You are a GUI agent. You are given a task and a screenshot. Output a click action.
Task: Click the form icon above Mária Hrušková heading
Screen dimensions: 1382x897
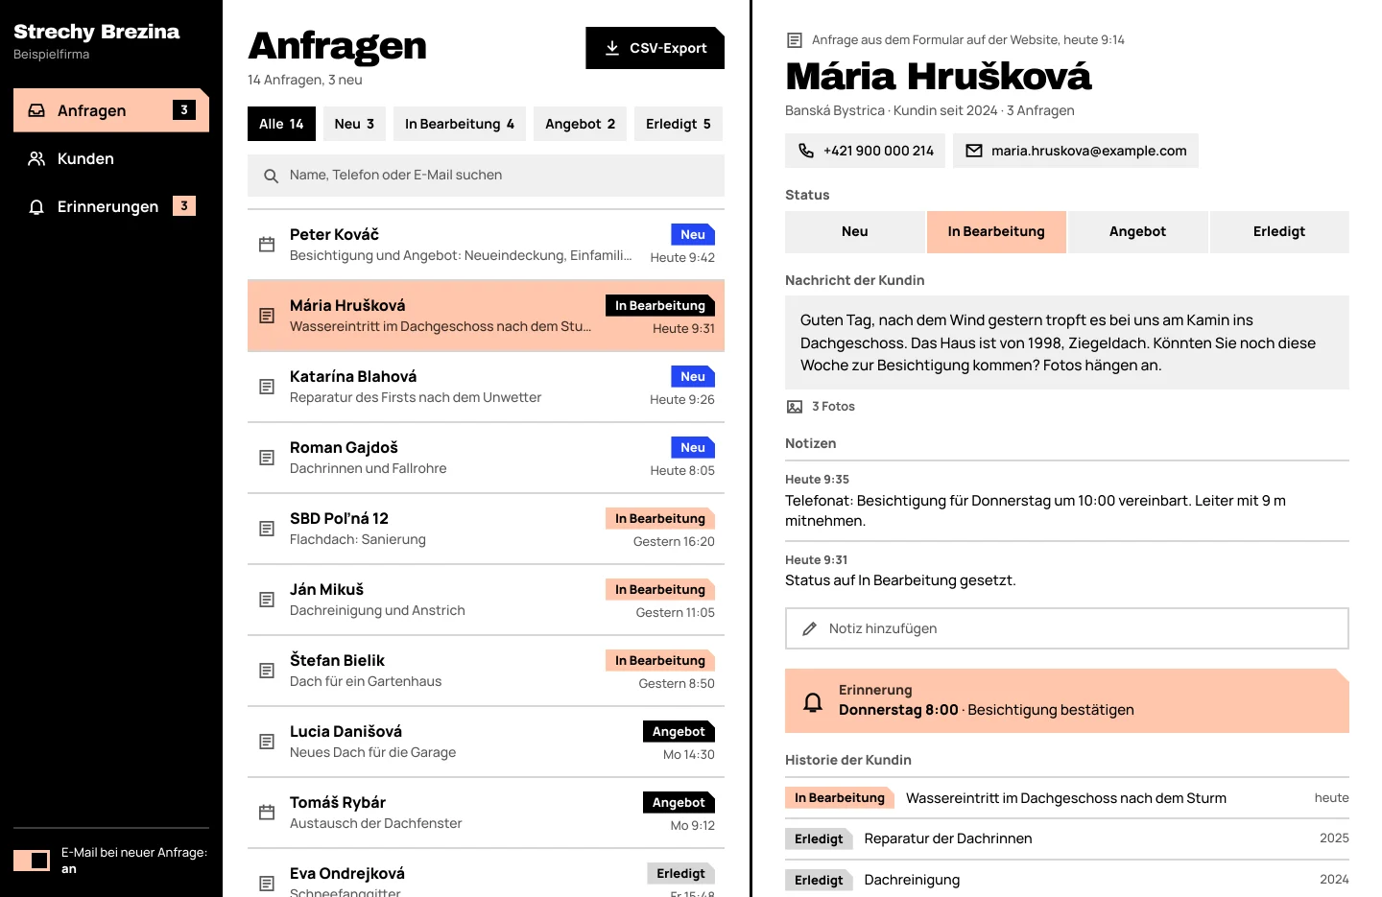(x=795, y=40)
